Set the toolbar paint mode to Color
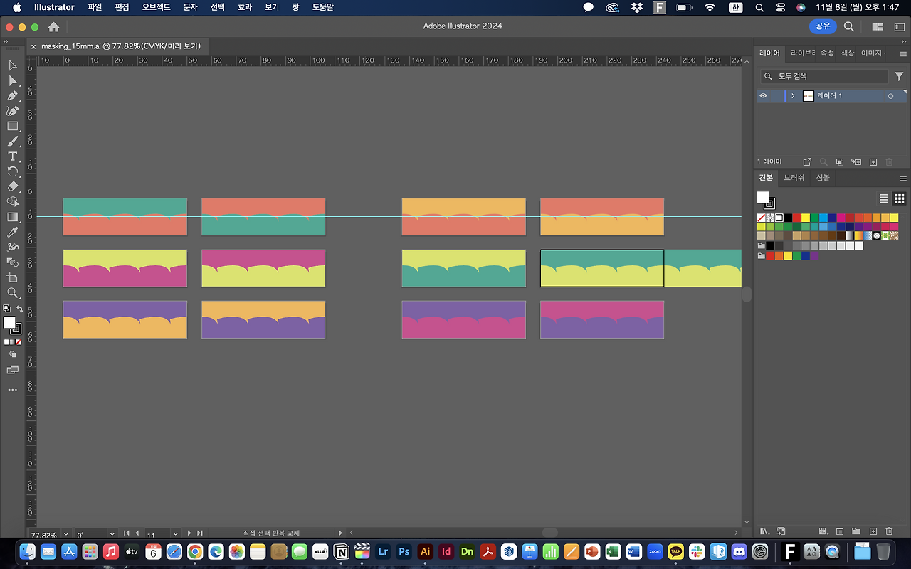 (x=6, y=342)
